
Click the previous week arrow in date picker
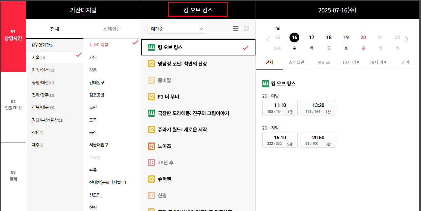click(268, 39)
